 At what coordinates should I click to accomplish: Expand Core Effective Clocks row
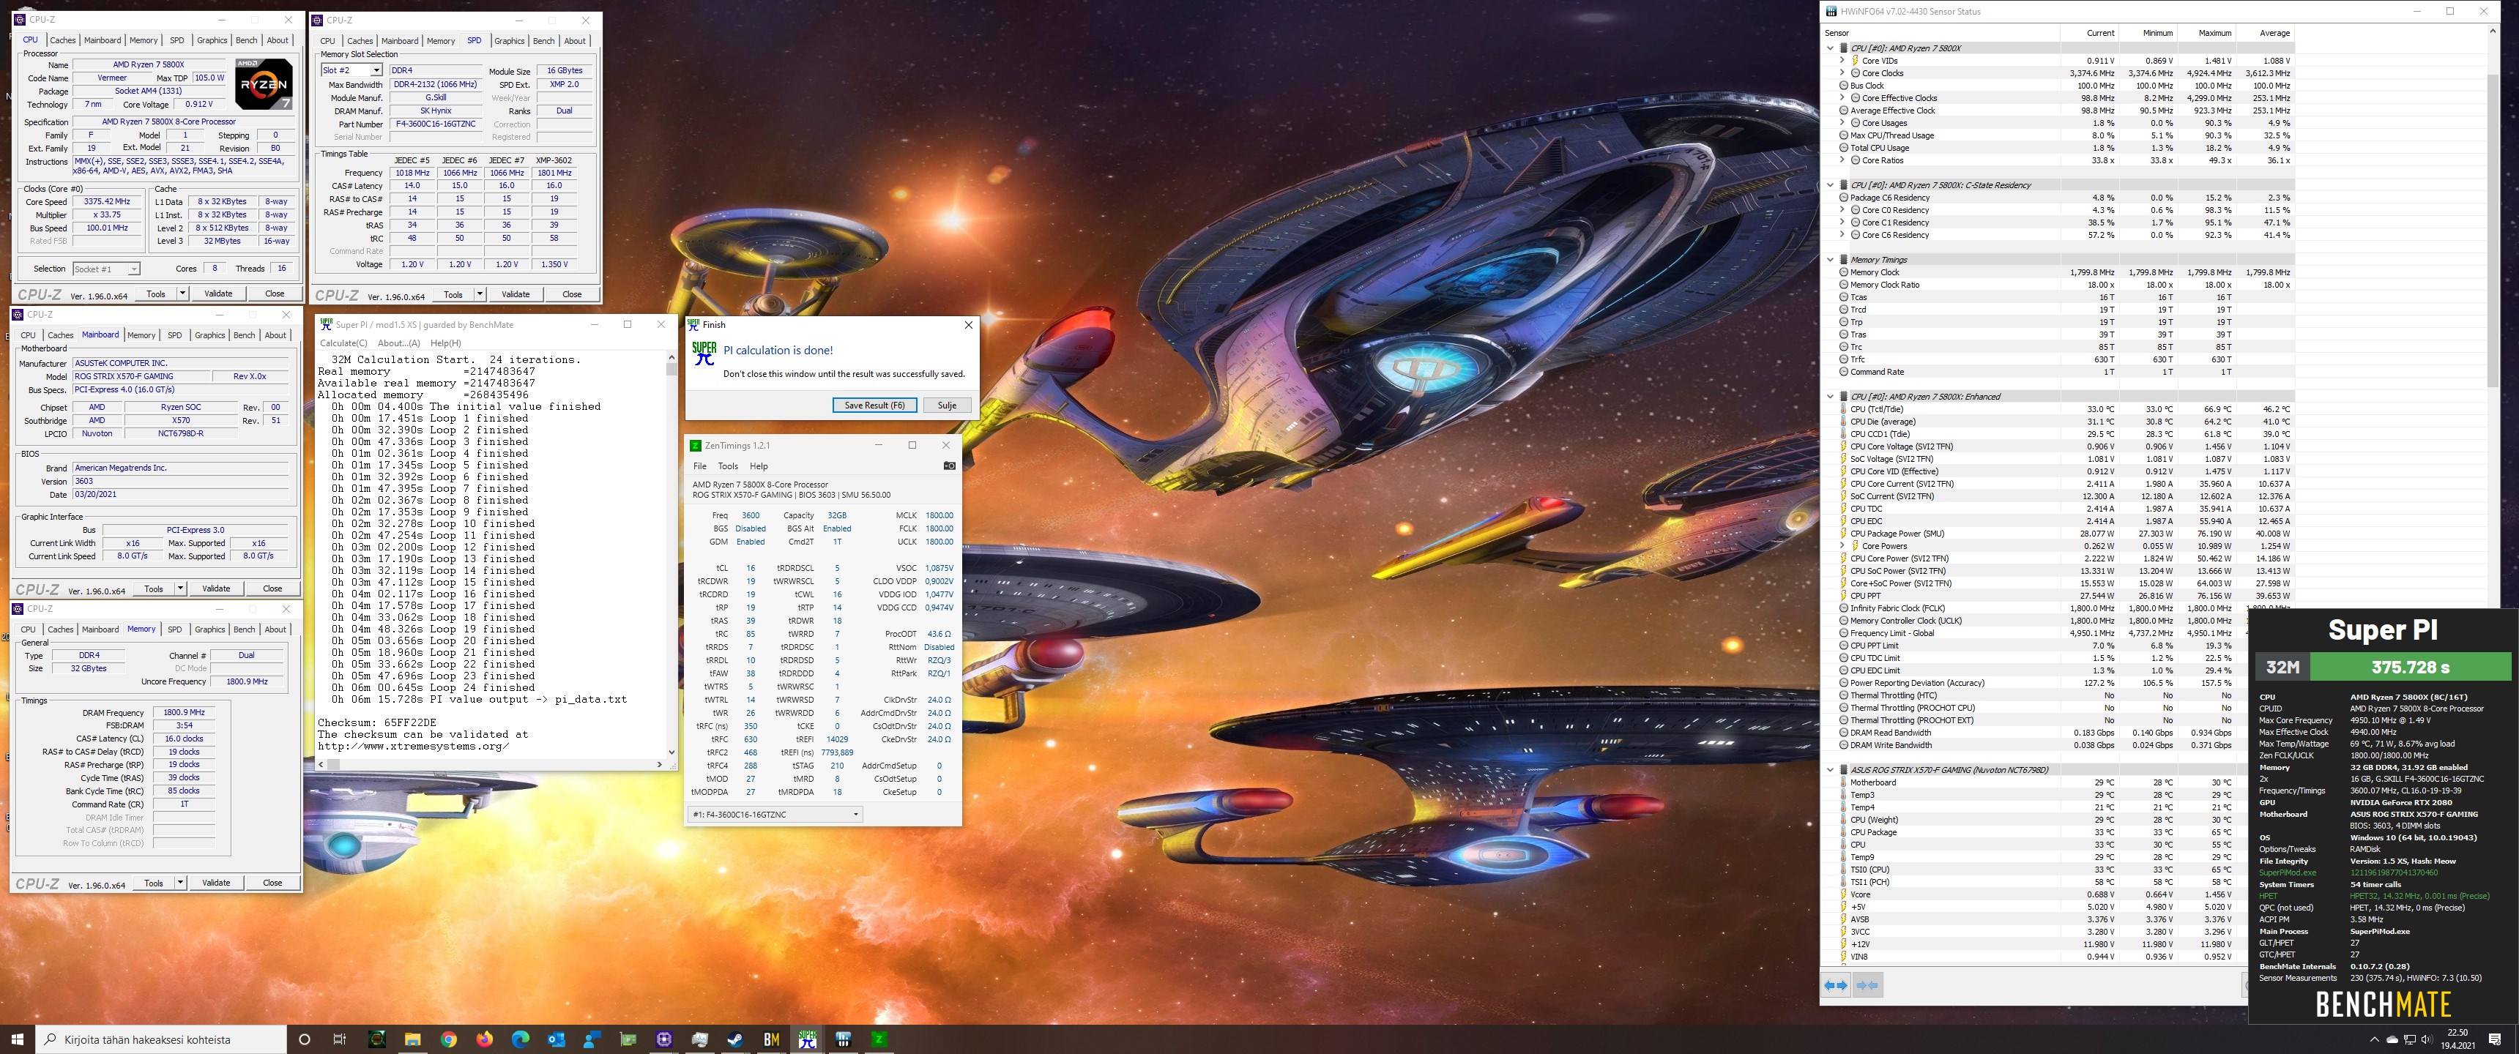coord(1842,98)
